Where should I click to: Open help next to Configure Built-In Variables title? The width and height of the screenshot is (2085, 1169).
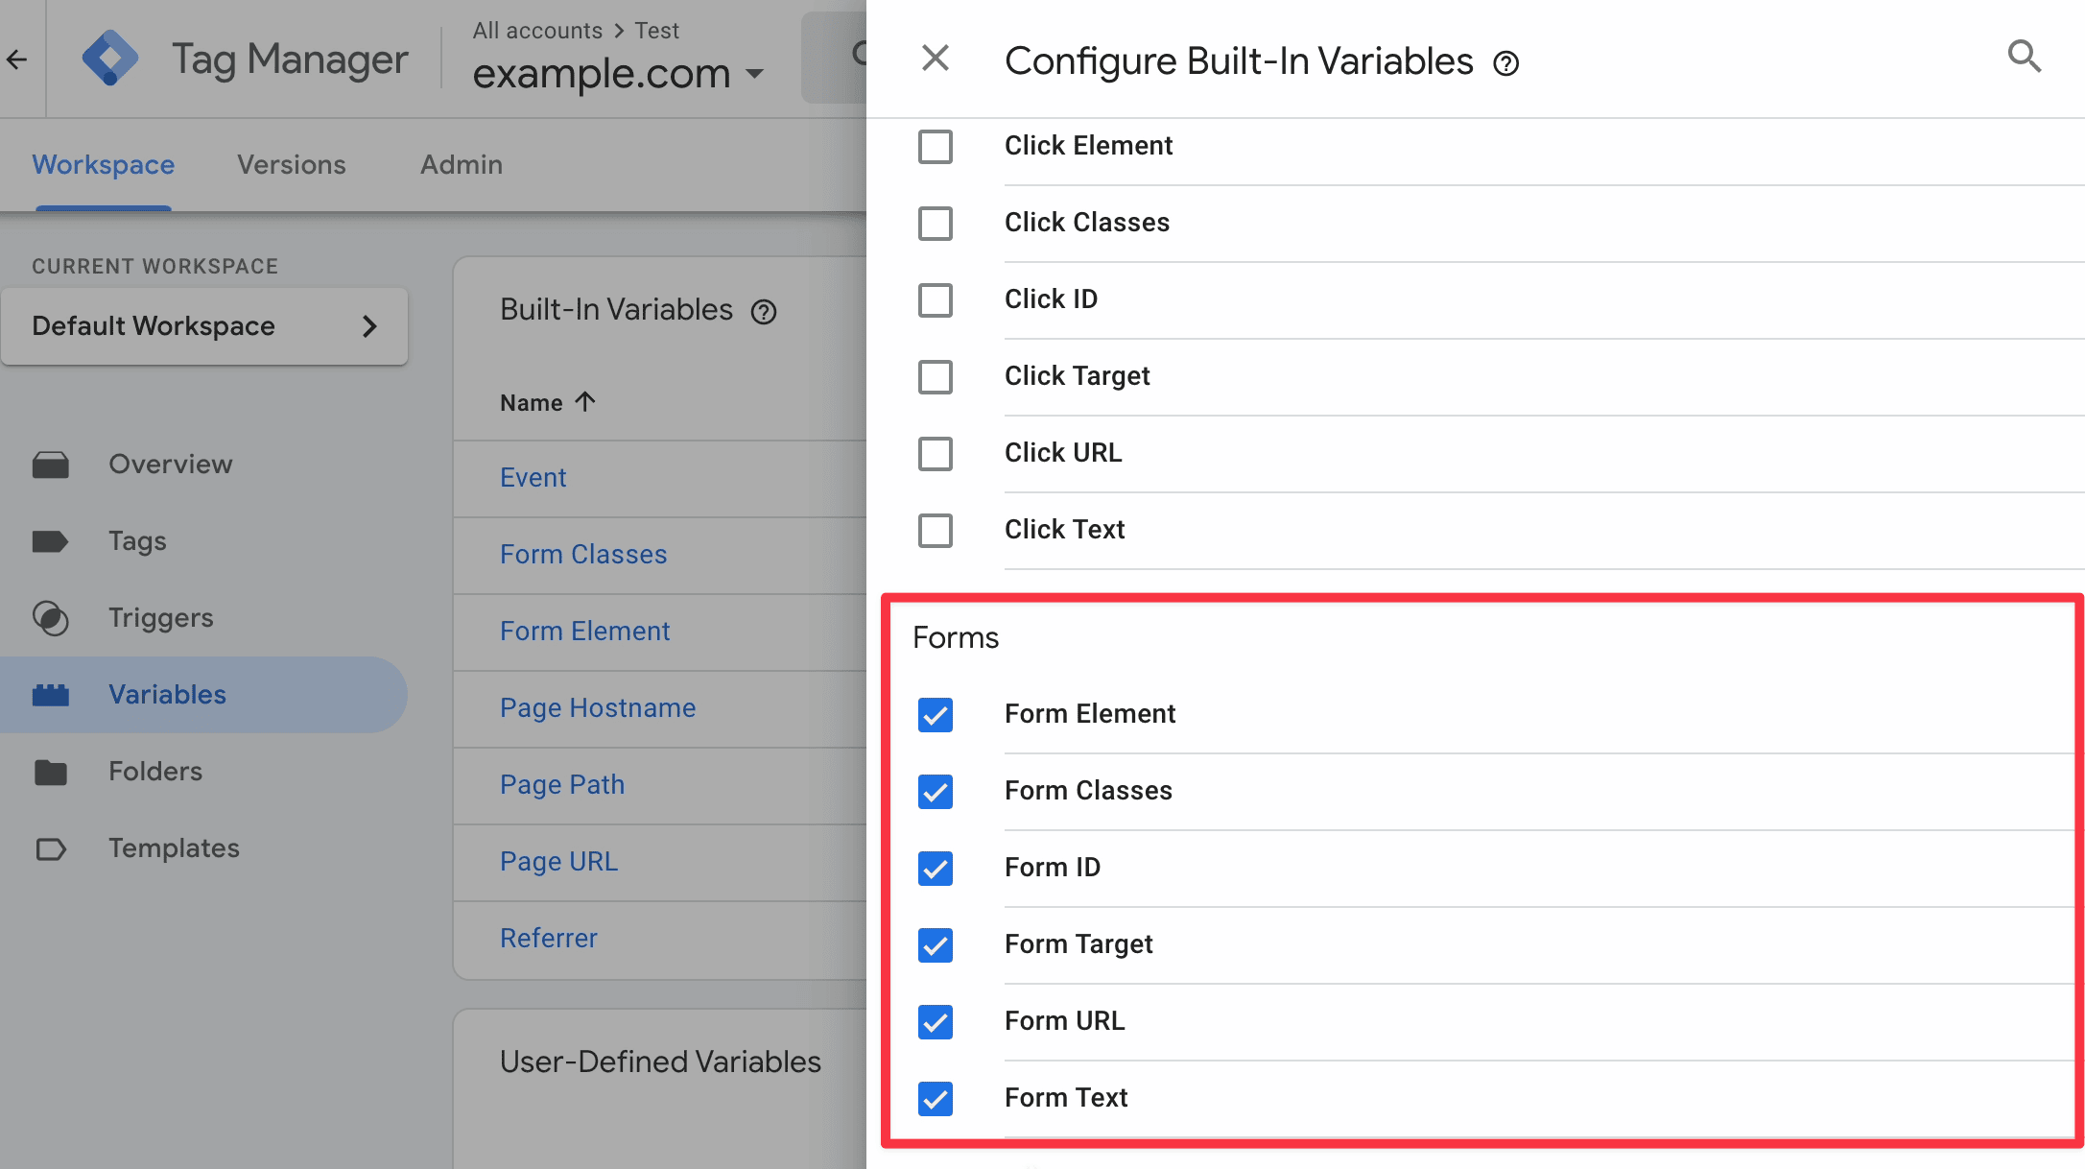[1506, 63]
